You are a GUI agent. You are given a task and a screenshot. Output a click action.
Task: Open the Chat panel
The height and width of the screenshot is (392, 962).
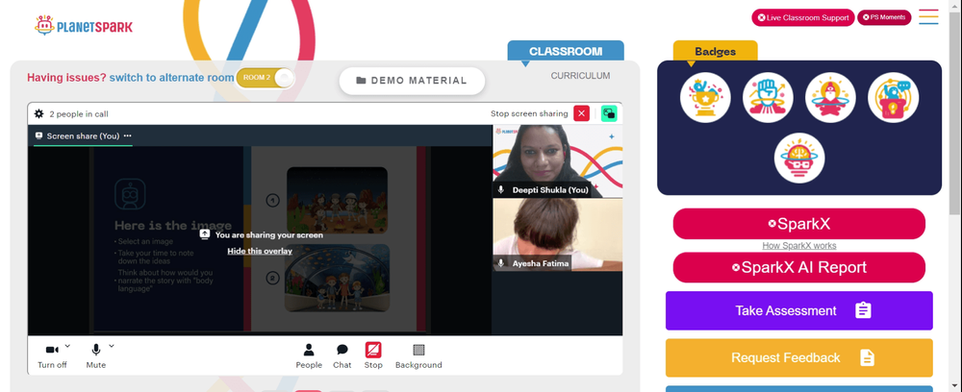point(342,355)
